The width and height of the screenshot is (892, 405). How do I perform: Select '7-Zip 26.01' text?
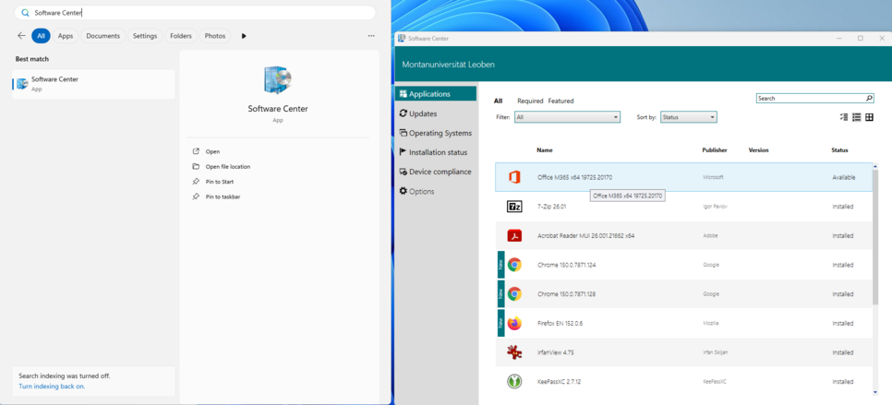(x=552, y=207)
